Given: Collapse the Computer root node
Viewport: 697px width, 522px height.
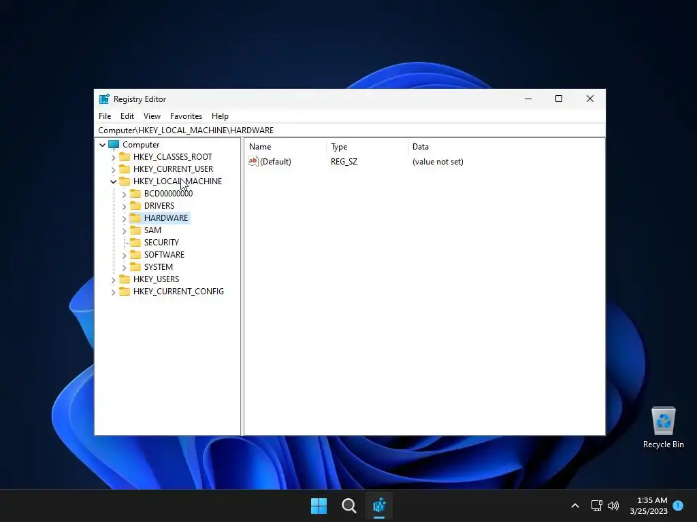Looking at the screenshot, I should [102, 145].
